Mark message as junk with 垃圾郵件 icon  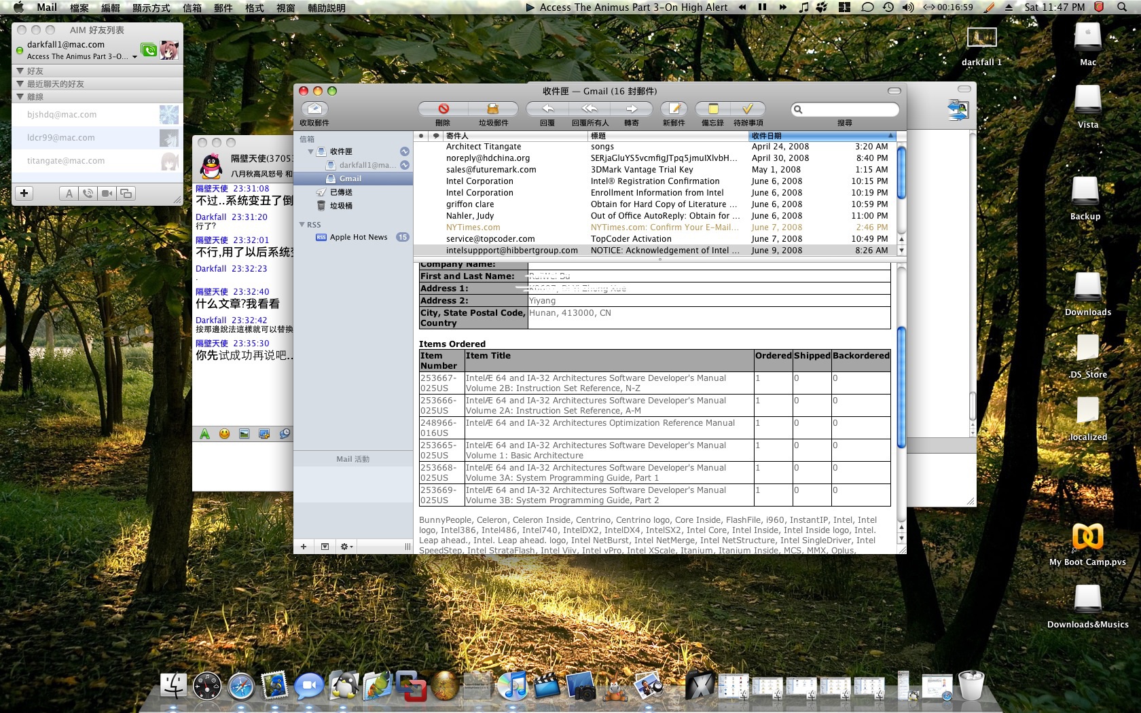(x=493, y=109)
